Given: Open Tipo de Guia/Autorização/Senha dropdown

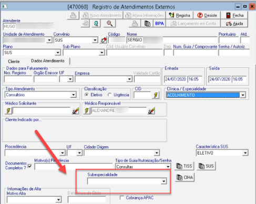Looking at the screenshot, I should tap(168, 166).
